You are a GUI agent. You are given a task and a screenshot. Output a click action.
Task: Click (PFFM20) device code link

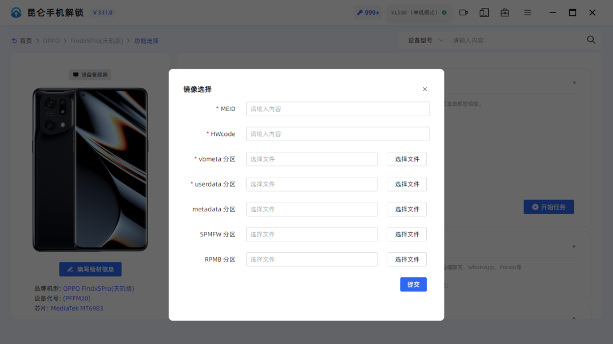tap(77, 298)
